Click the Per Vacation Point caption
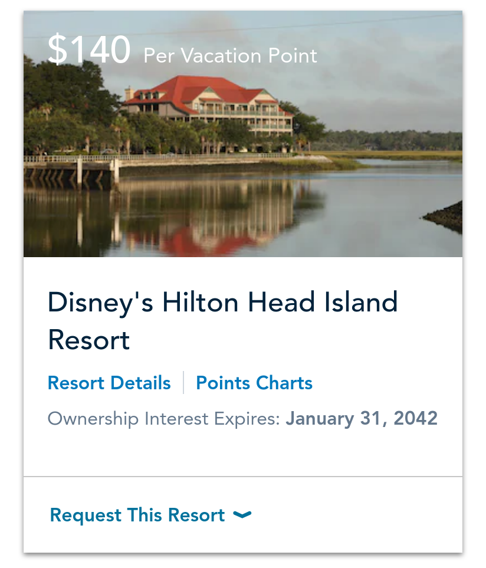This screenshot has height=568, width=486. click(231, 56)
